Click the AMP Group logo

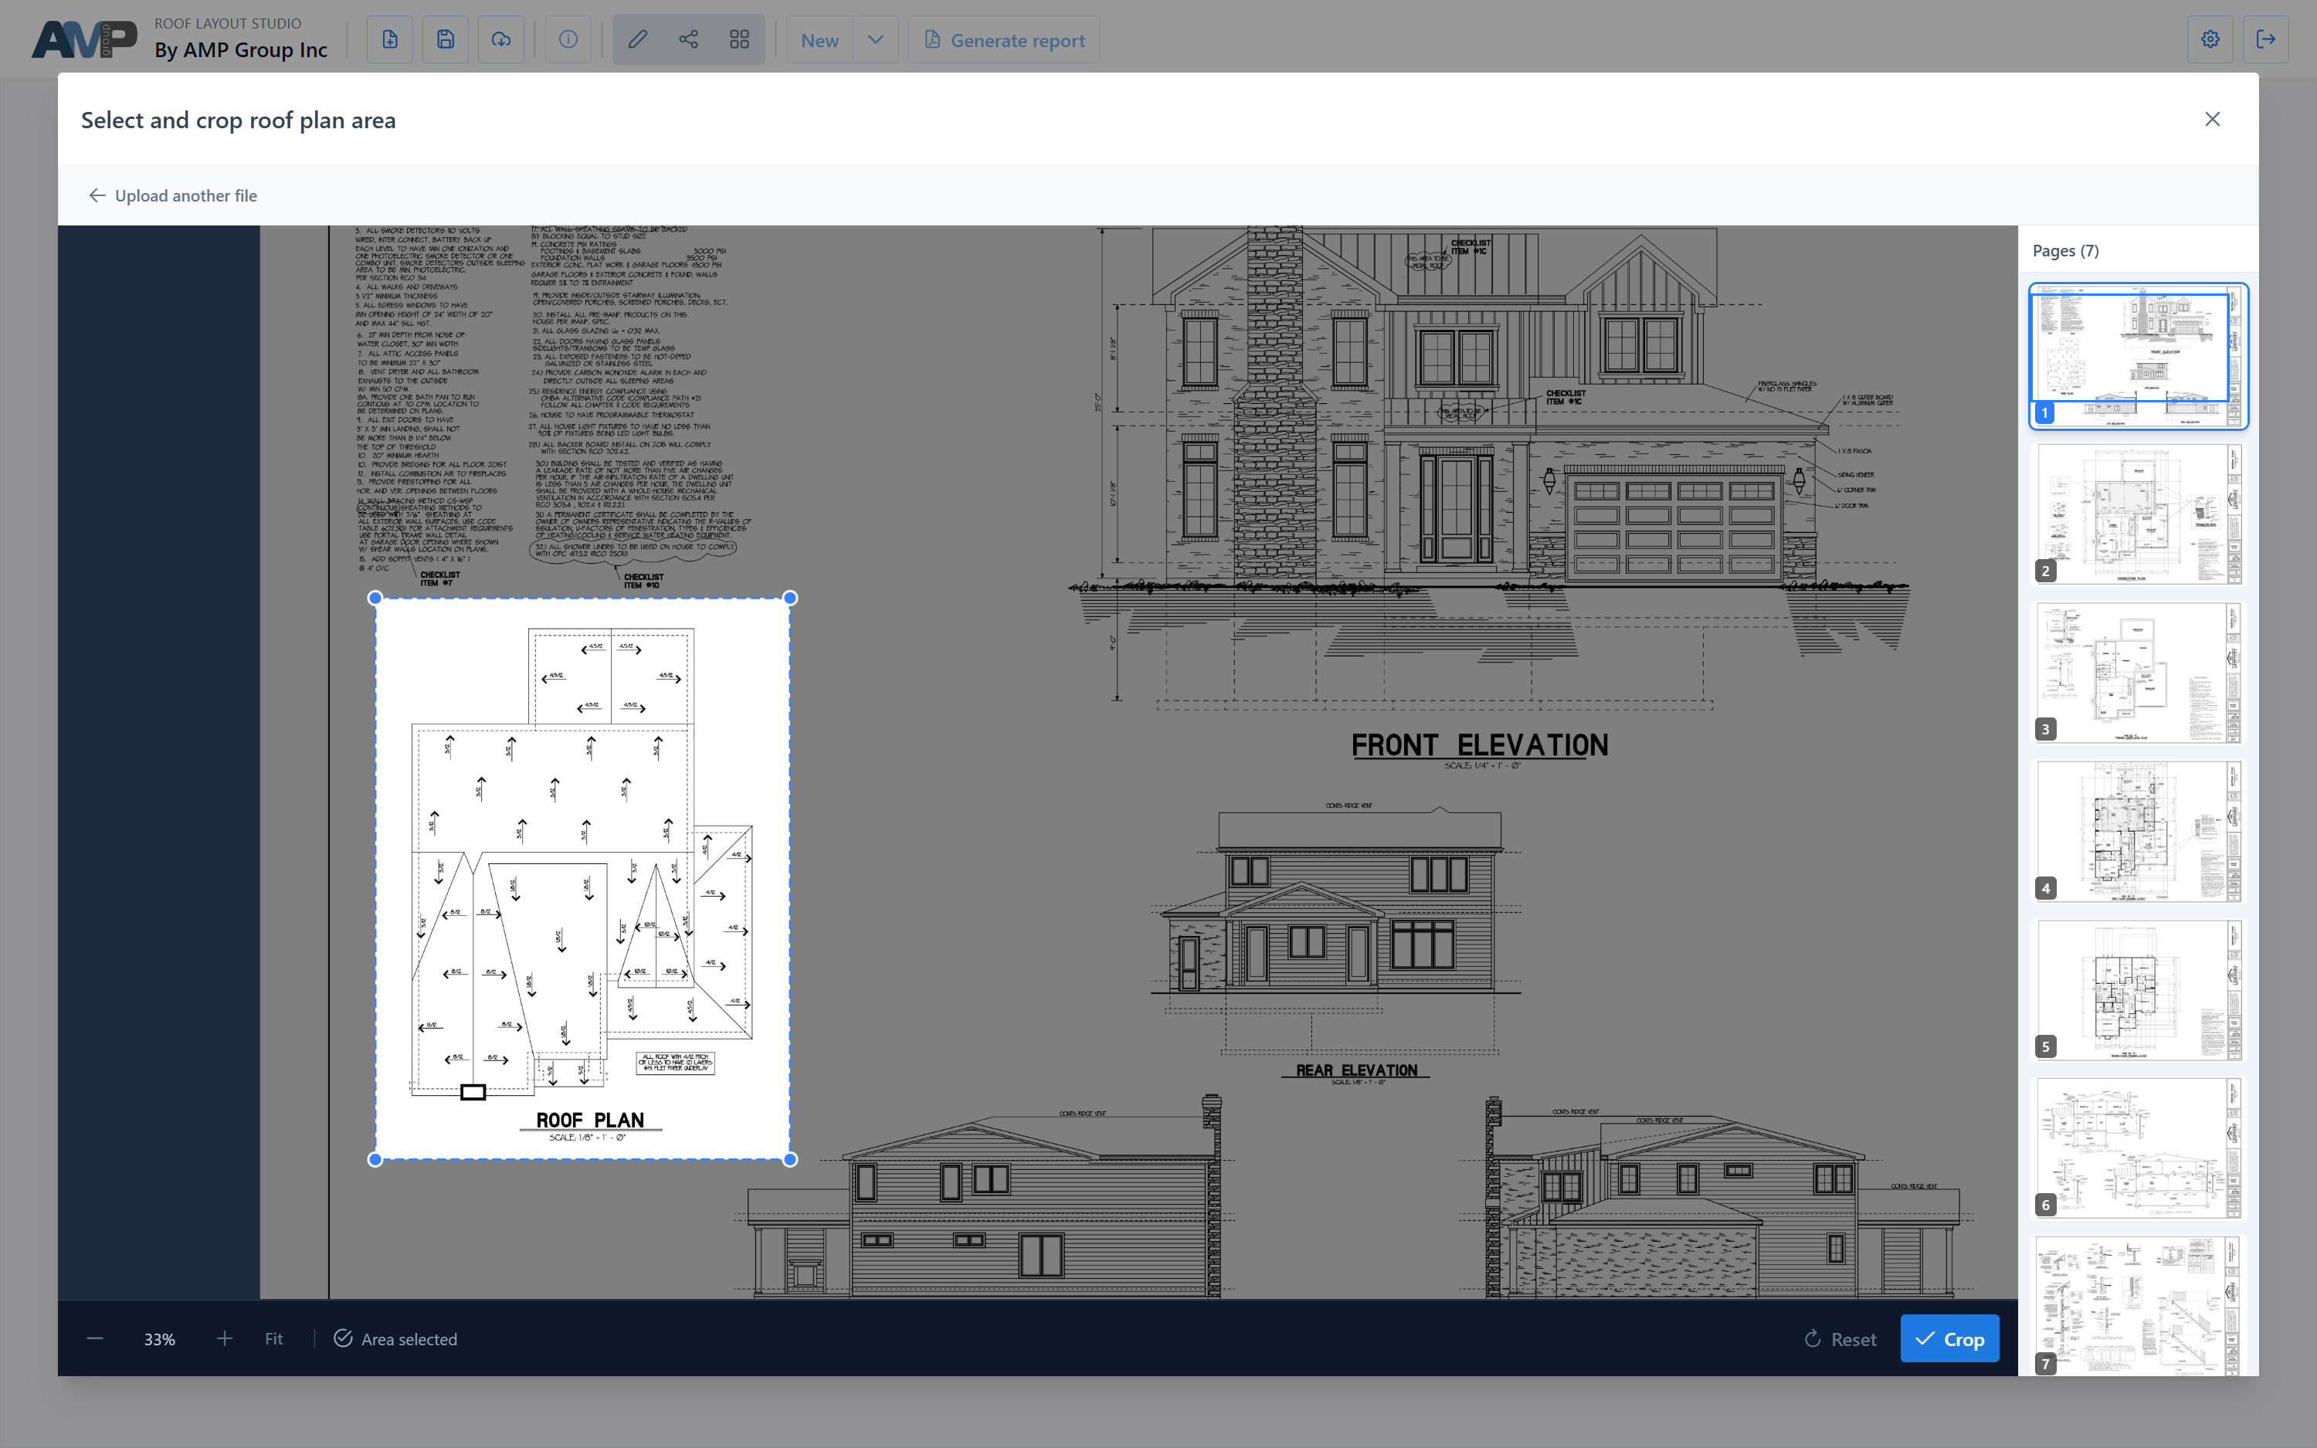pyautogui.click(x=85, y=39)
